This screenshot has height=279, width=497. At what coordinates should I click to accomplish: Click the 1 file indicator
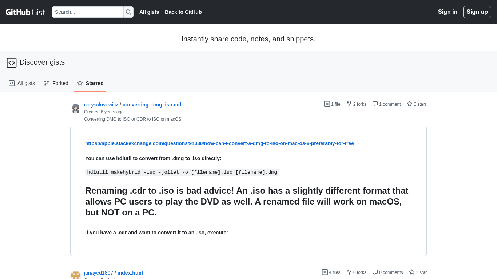[332, 104]
